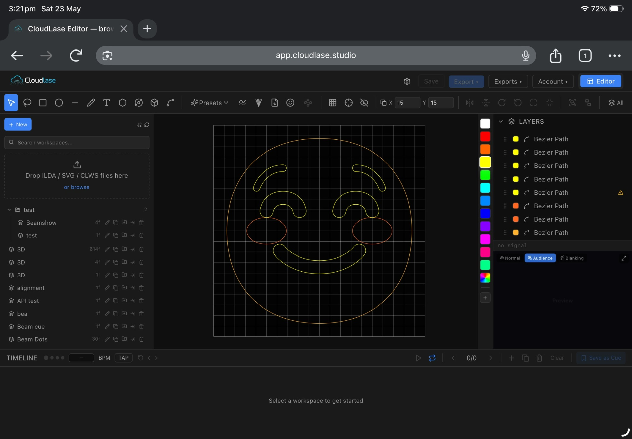Screen dimensions: 632x439
Task: Open the Presets dropdown
Action: pyautogui.click(x=210, y=103)
